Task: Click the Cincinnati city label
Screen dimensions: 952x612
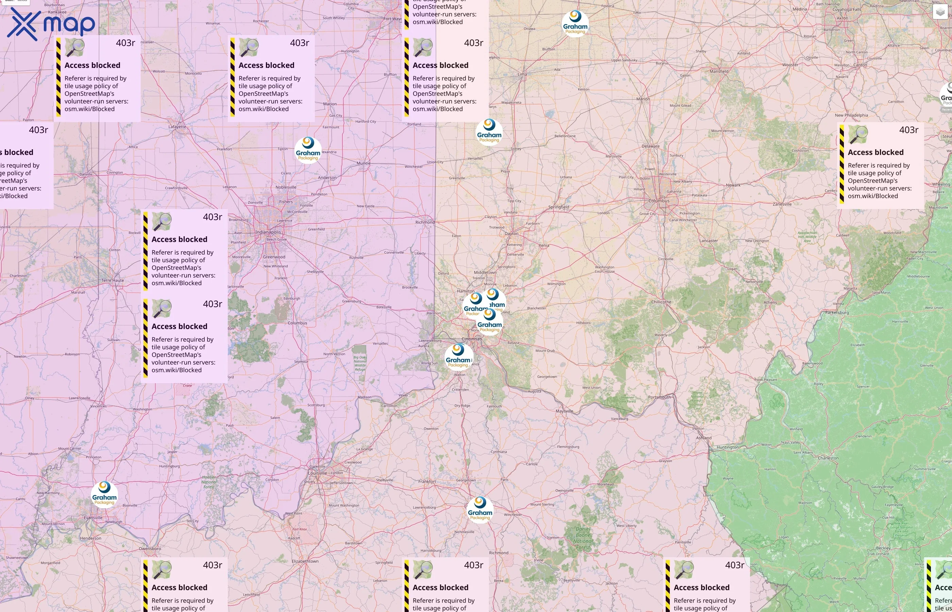Action: 472,339
